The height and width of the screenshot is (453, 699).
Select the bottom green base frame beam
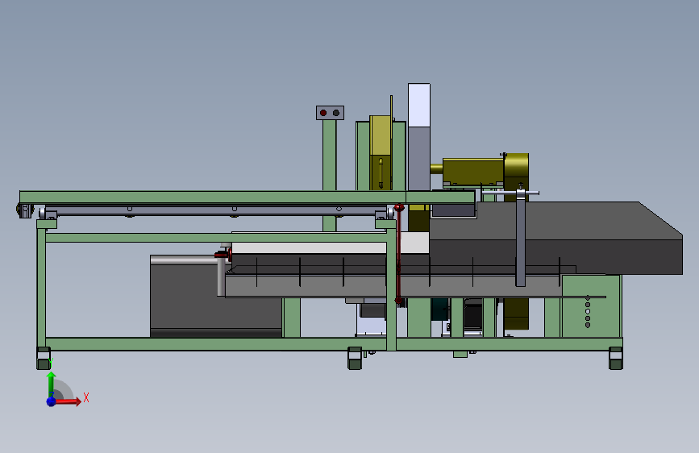pyautogui.click(x=334, y=343)
